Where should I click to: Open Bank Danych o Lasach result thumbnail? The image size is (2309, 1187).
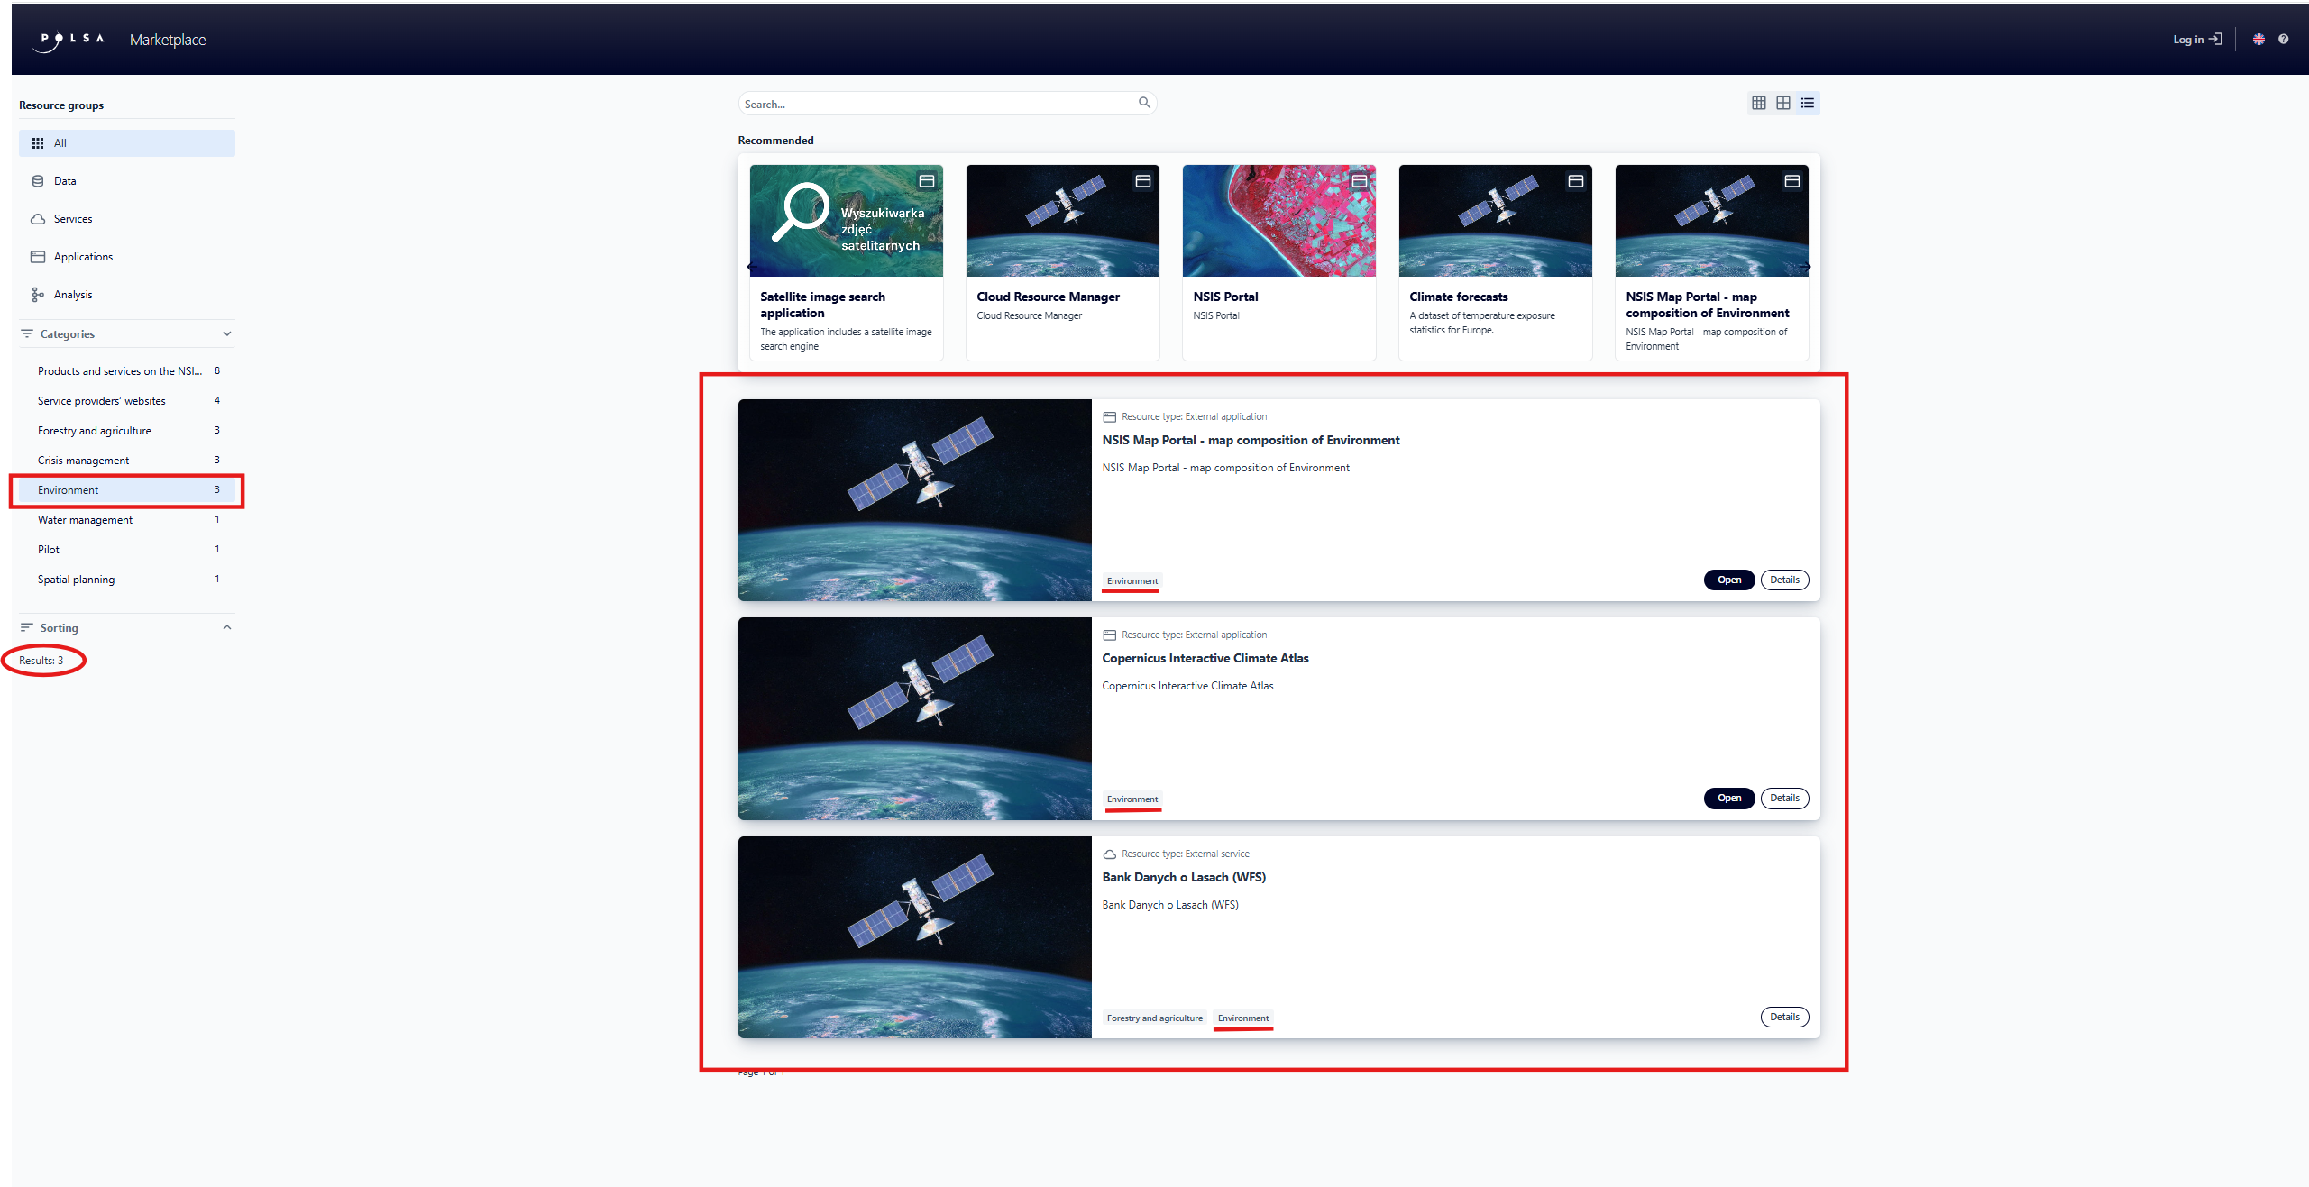(x=914, y=937)
